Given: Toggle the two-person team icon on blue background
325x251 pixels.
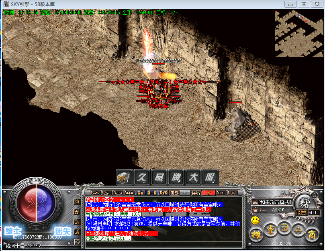Looking at the screenshot, I should (140, 193).
